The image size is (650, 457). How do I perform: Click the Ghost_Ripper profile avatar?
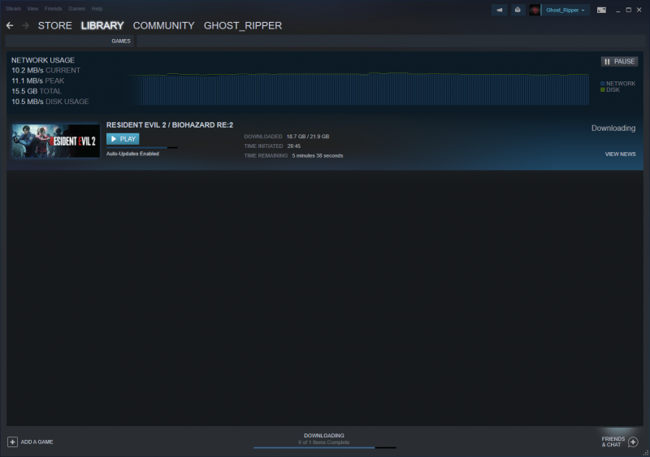pyautogui.click(x=535, y=10)
